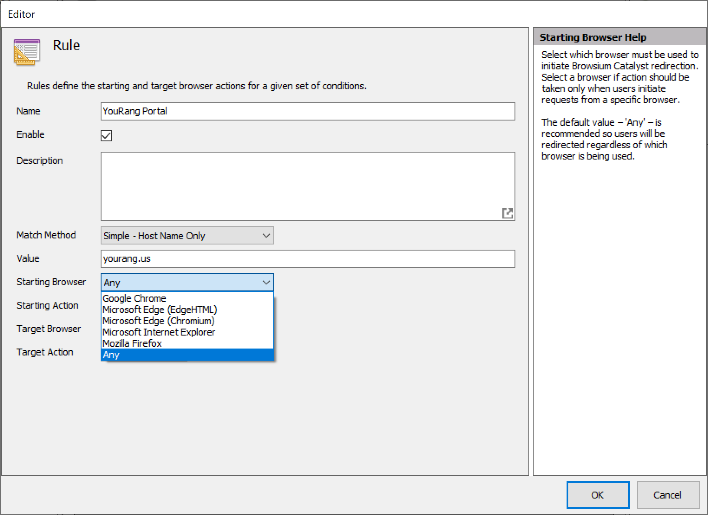Uncheck the Enable checkbox
This screenshot has height=515, width=708.
pyautogui.click(x=106, y=136)
